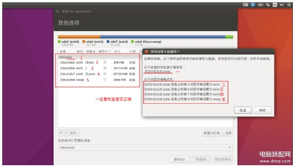Click the sda7 (ext4) blue legend swatch

point(108,41)
